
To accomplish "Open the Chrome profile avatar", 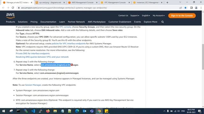I will [x=196, y=8].
